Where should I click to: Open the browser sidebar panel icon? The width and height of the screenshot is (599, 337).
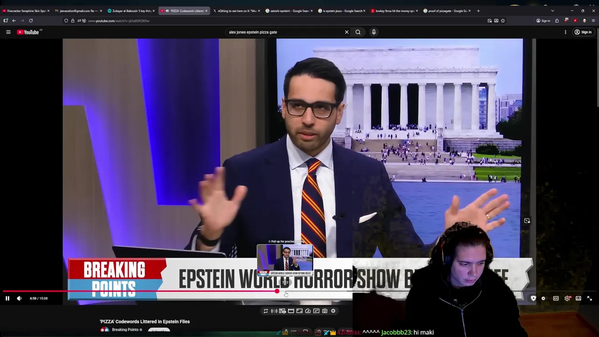[x=6, y=21]
